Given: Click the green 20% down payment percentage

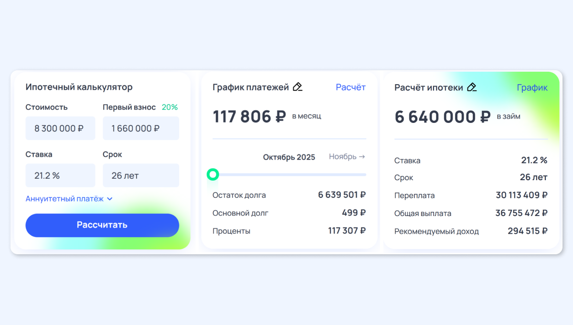Looking at the screenshot, I should 170,107.
